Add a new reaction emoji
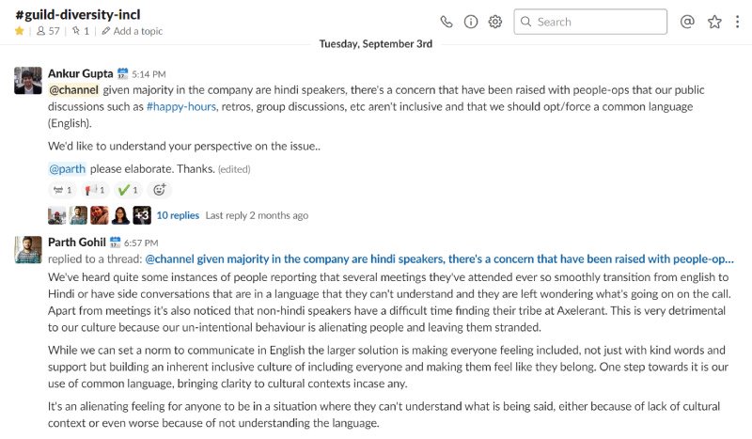 pyautogui.click(x=159, y=190)
